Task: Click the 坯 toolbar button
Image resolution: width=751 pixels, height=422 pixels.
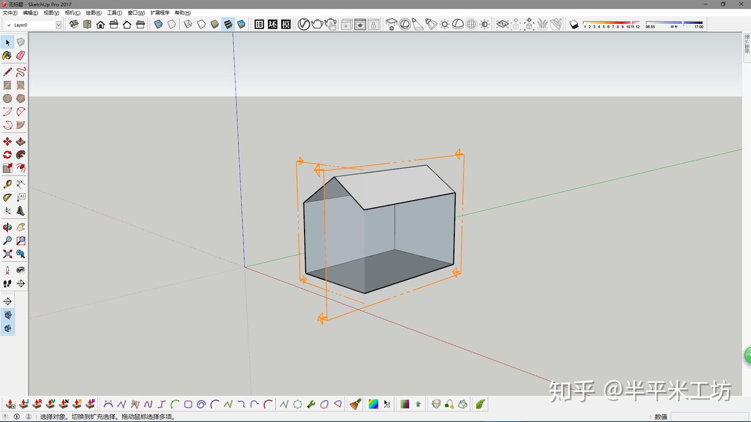Action: [x=272, y=24]
